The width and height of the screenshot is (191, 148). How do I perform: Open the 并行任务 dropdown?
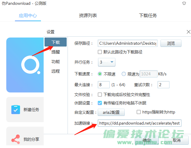point(107,62)
